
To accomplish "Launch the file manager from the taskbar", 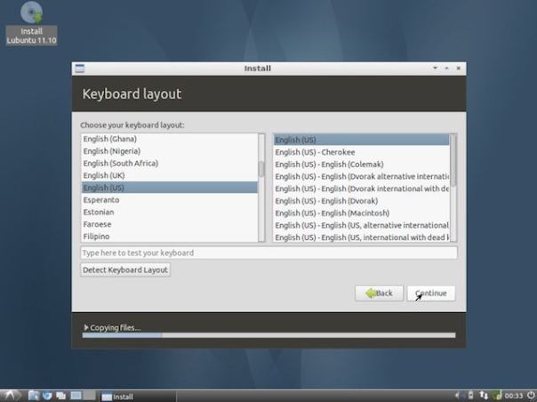I will 33,396.
